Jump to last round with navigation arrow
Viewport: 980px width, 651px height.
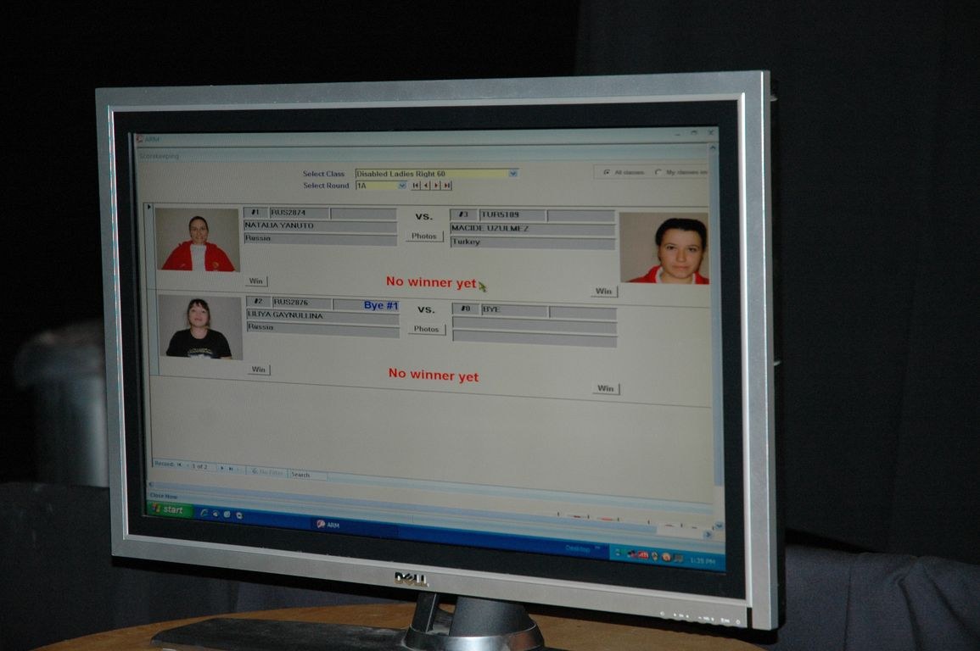446,186
